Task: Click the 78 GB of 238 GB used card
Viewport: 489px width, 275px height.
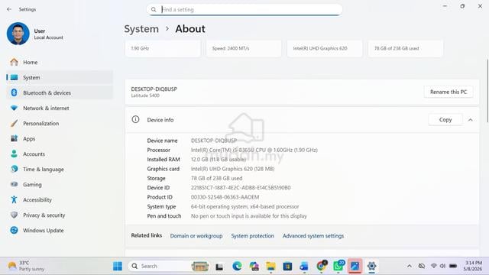Action: 406,48
